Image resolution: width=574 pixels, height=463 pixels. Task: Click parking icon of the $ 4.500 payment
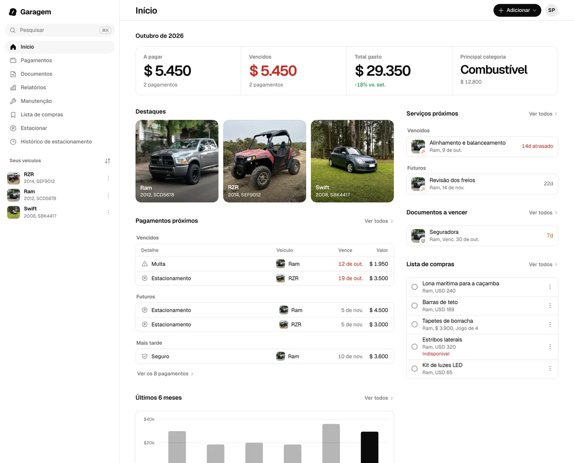click(x=145, y=310)
